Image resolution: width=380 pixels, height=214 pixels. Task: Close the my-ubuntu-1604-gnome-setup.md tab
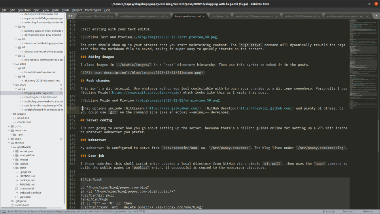tap(276, 17)
